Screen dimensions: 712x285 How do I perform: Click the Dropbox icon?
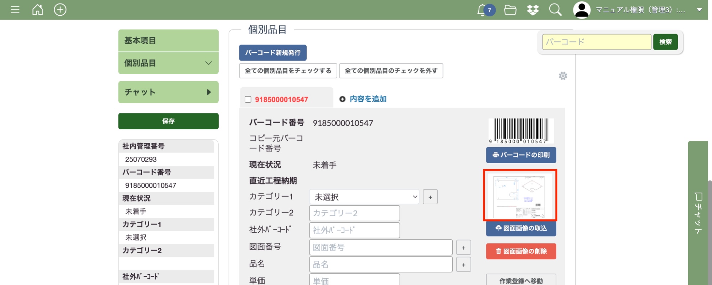[532, 10]
